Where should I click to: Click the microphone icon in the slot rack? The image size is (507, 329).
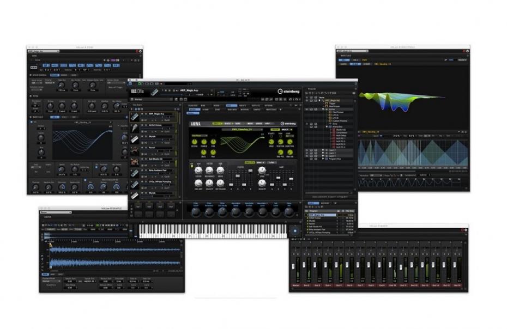[x=134, y=127]
